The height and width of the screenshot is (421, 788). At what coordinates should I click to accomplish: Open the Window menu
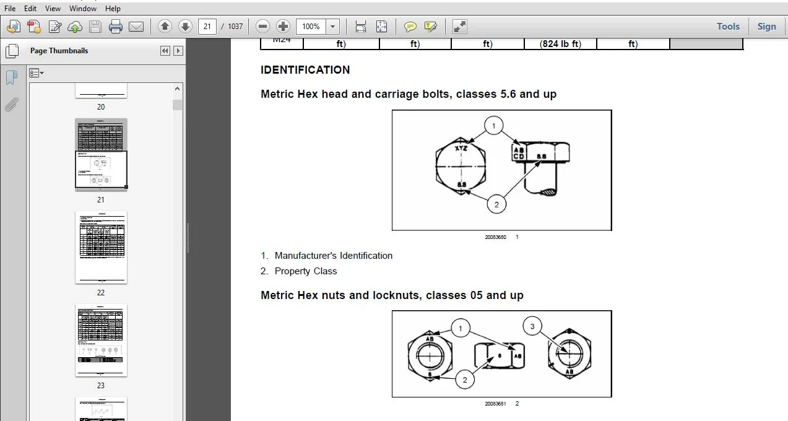click(x=82, y=8)
